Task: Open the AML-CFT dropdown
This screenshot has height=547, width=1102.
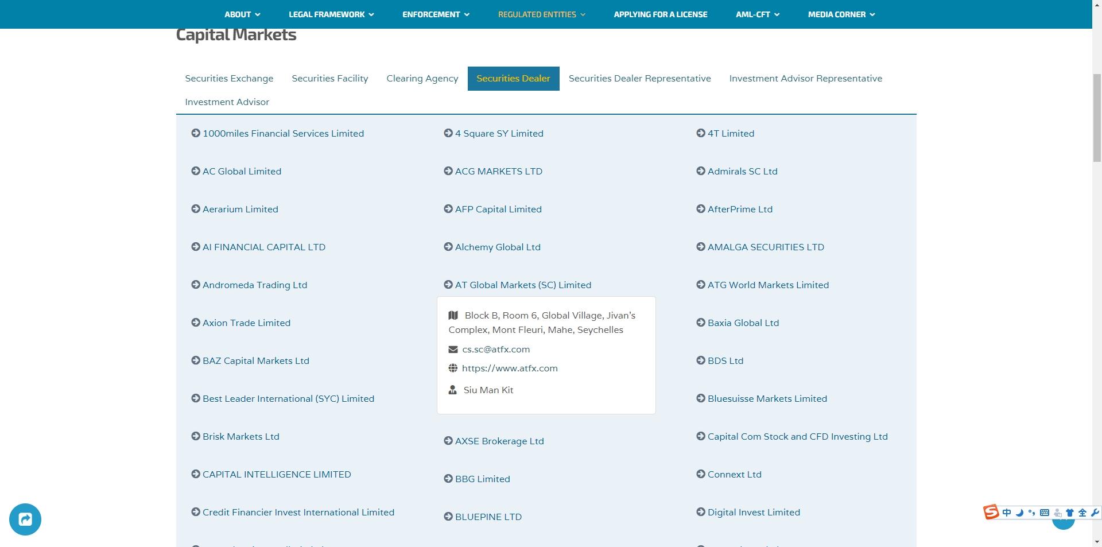Action: click(758, 14)
